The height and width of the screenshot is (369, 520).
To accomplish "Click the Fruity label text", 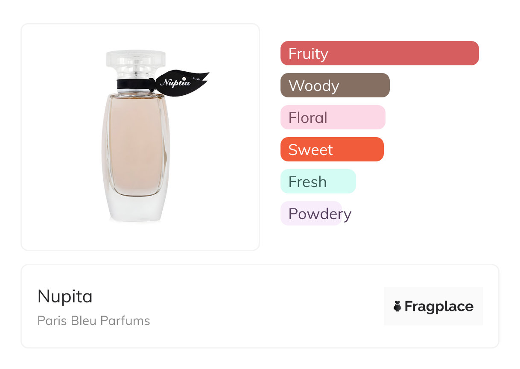I will click(x=308, y=54).
